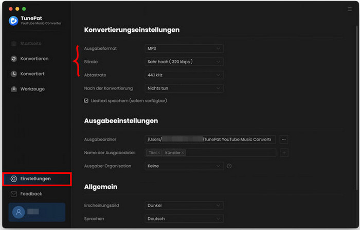Select Einstellungen in sidebar
The height and width of the screenshot is (230, 360).
(x=37, y=179)
